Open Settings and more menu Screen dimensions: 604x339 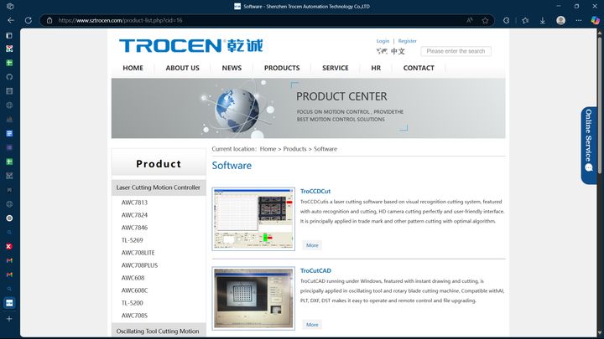579,20
